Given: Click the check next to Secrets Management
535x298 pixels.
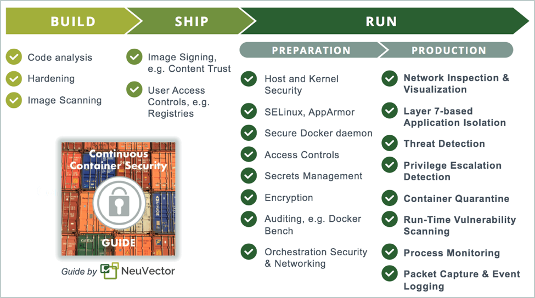Looking at the screenshot, I should pyautogui.click(x=249, y=176).
